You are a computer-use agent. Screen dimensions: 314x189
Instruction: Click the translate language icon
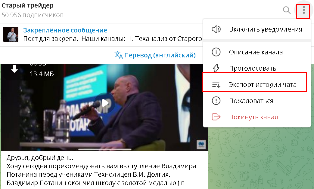coord(118,55)
